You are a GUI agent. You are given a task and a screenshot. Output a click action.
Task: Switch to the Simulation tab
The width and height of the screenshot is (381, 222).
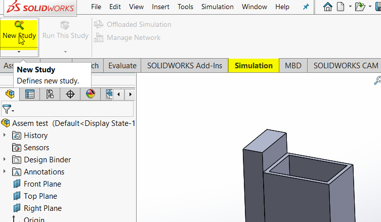click(x=253, y=66)
